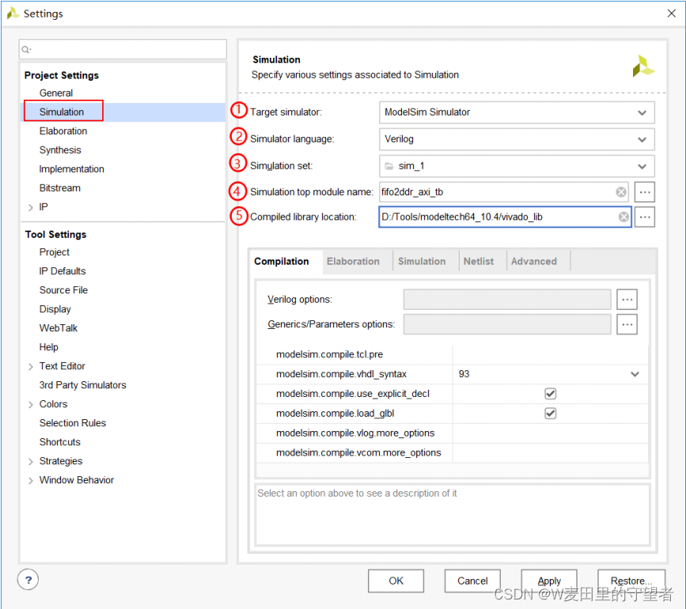The image size is (686, 609).
Task: Expand the Colors tree node
Action: click(31, 404)
